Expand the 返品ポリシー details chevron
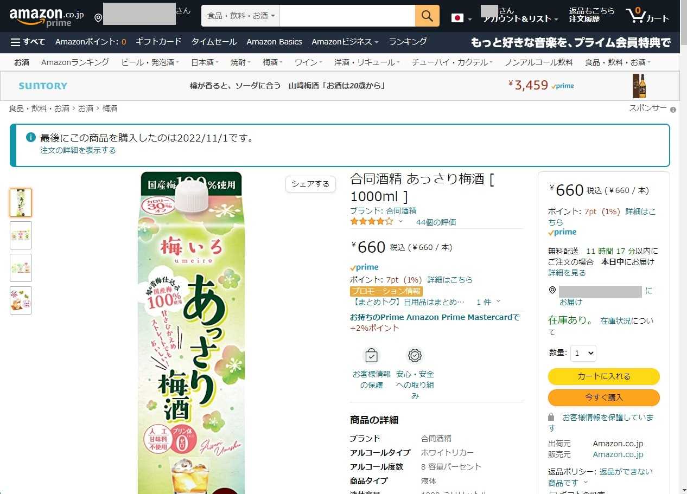The image size is (687, 494). coord(586,483)
